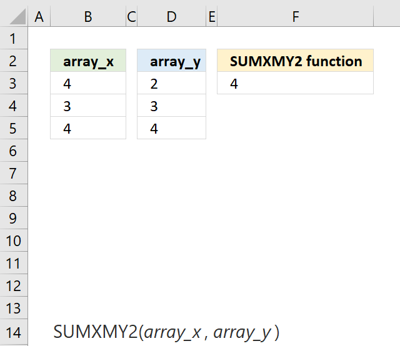Image resolution: width=400 pixels, height=346 pixels.
Task: Select row 3 header
Action: click(x=14, y=83)
